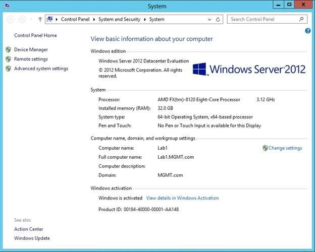Open View details in Windows Activation
The image size is (315, 252).
182,198
